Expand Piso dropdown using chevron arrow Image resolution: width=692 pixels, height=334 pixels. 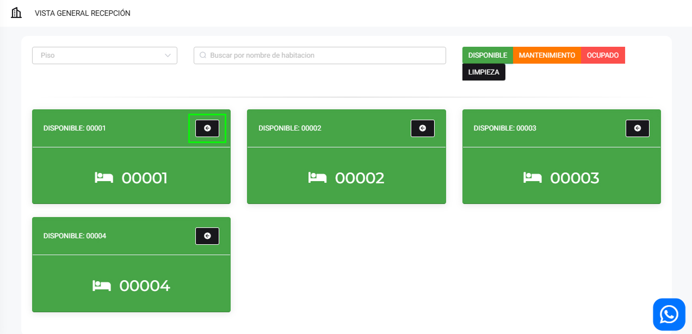pyautogui.click(x=168, y=55)
